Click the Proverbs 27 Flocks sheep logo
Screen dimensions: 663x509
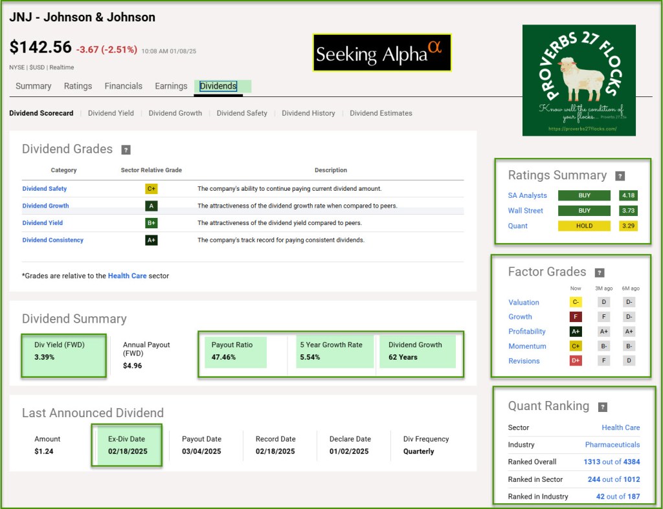579,80
